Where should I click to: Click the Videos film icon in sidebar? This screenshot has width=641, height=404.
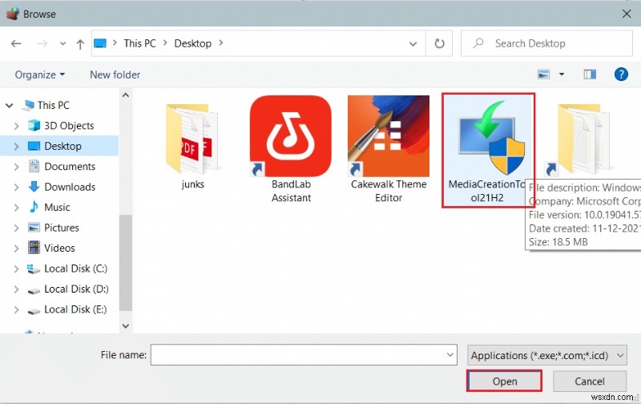[34, 248]
